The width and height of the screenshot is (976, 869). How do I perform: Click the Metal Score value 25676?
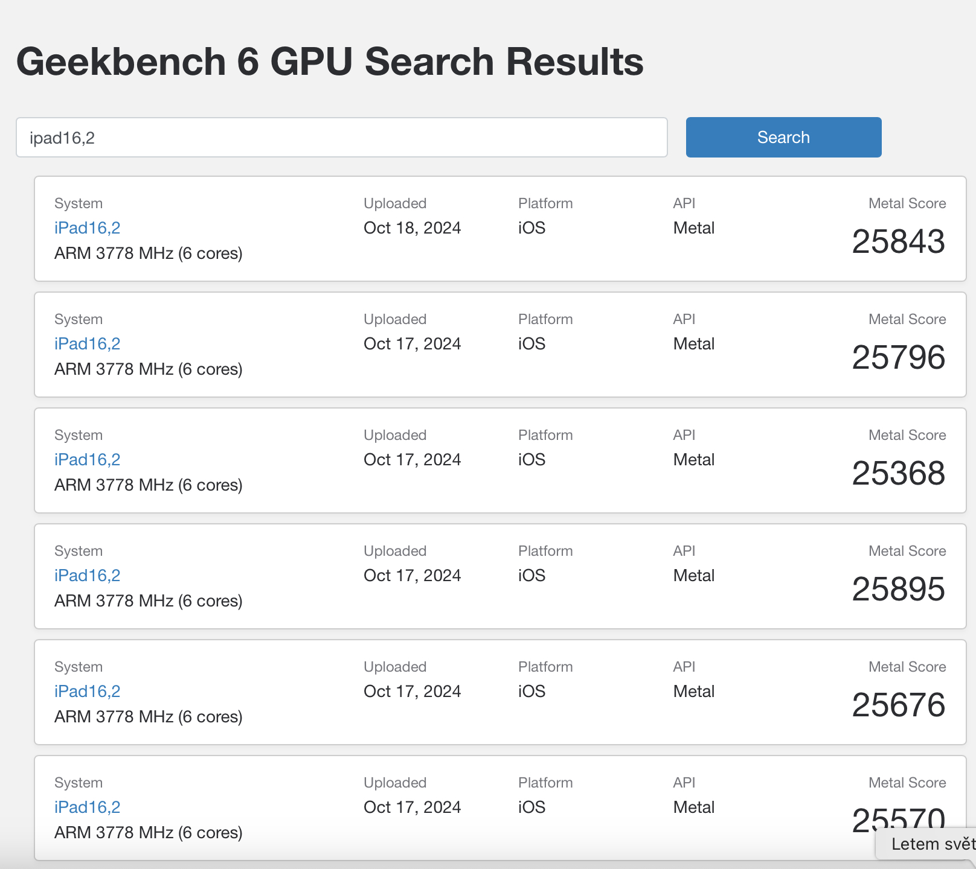[x=898, y=705]
